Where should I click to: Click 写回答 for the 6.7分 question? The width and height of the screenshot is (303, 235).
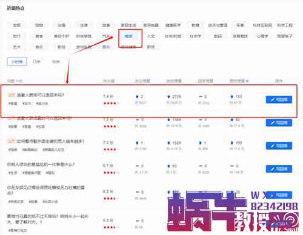[279, 169]
